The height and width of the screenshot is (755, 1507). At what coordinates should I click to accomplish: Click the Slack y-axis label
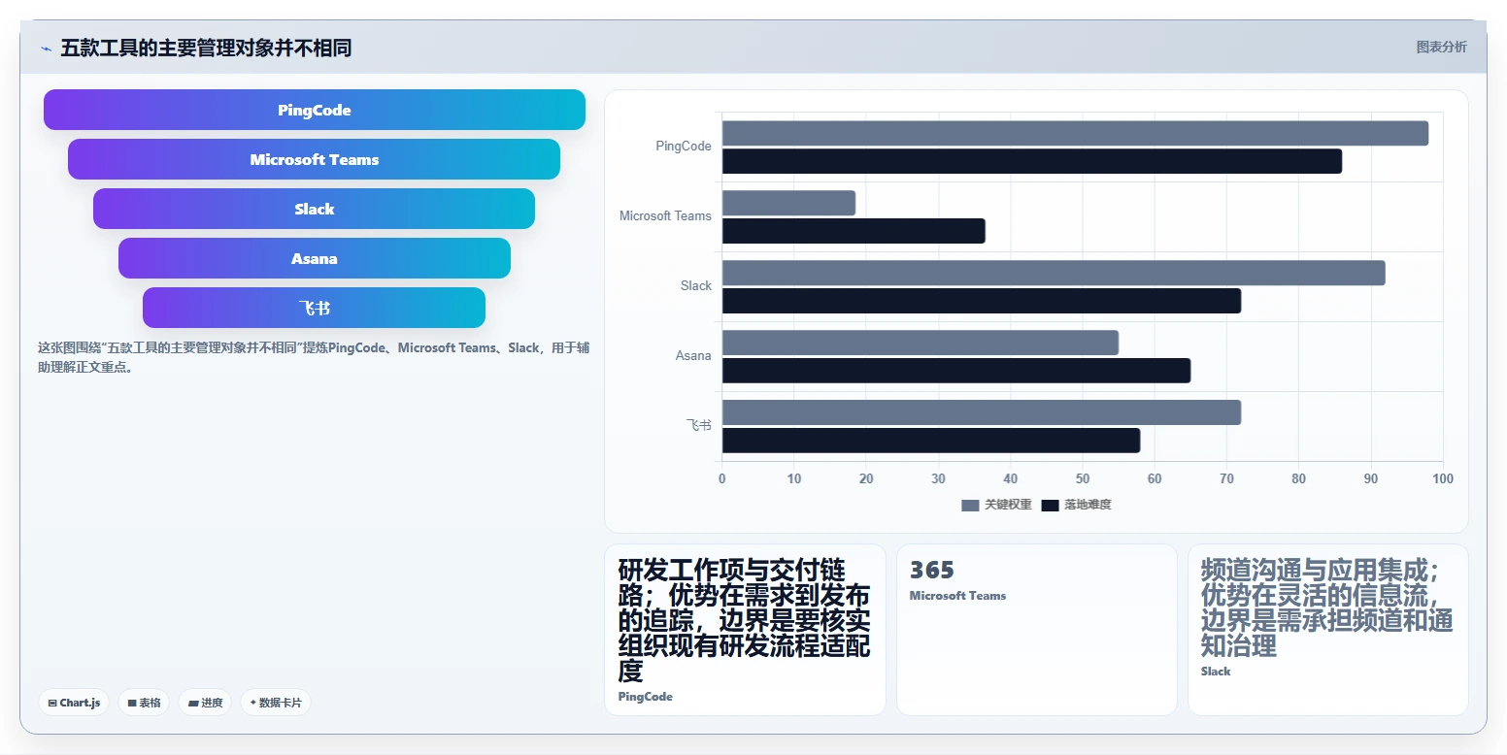(696, 285)
